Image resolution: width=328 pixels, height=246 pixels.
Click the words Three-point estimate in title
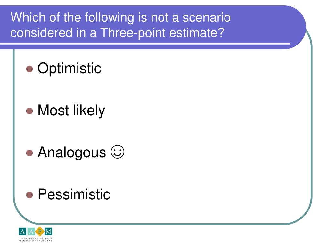tap(162, 33)
